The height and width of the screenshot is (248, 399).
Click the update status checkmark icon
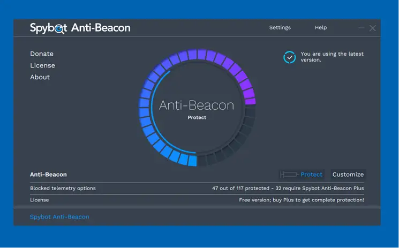tap(290, 57)
